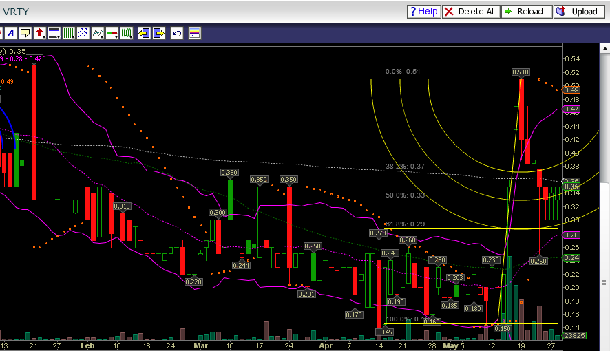
Task: Click the undo arrow icon
Action: (x=177, y=34)
